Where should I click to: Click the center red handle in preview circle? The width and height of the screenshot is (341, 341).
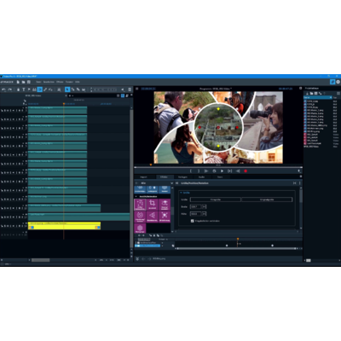218,128
